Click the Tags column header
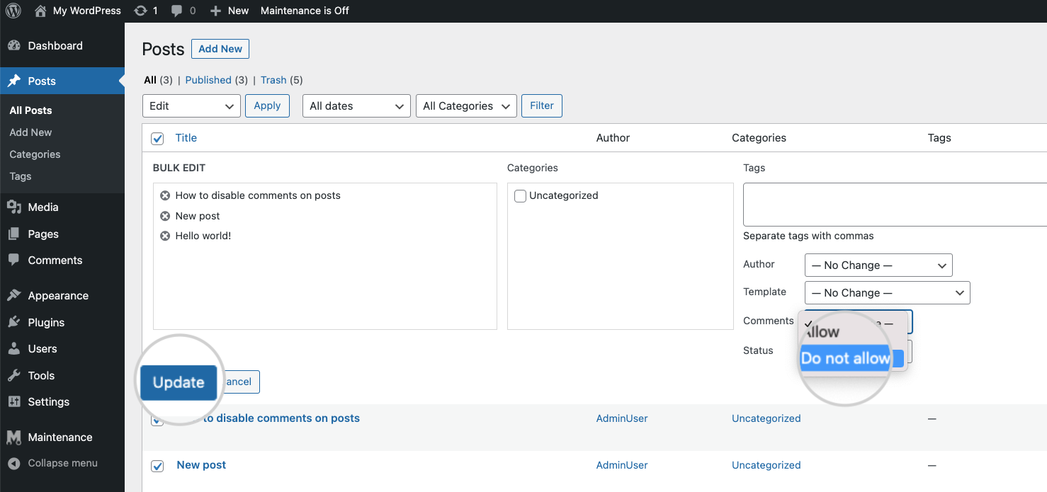Screen dimensions: 1047x492 point(939,138)
